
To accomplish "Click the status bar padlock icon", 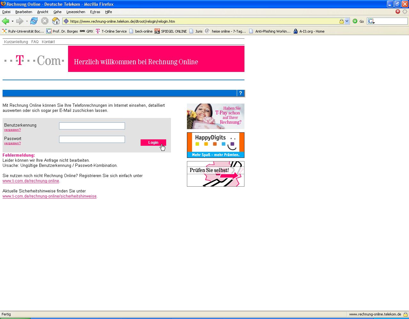I will tap(405, 314).
